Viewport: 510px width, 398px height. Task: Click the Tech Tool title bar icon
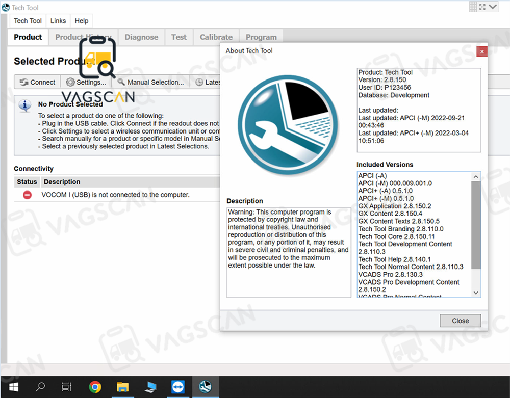6,7
